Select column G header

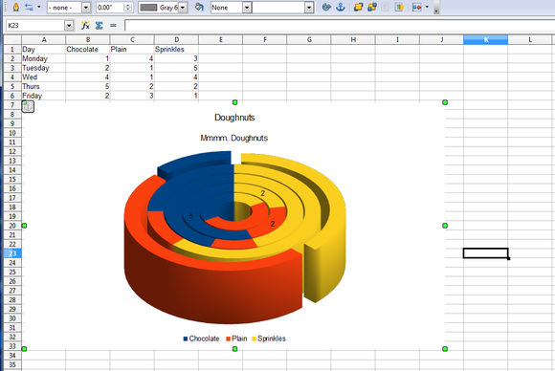click(x=309, y=39)
